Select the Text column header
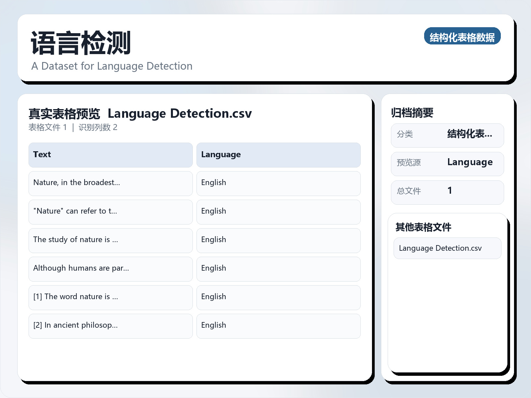The image size is (531, 398). tap(111, 155)
